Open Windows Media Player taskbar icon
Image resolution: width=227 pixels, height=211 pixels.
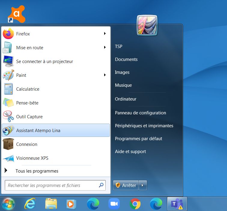tap(71, 204)
